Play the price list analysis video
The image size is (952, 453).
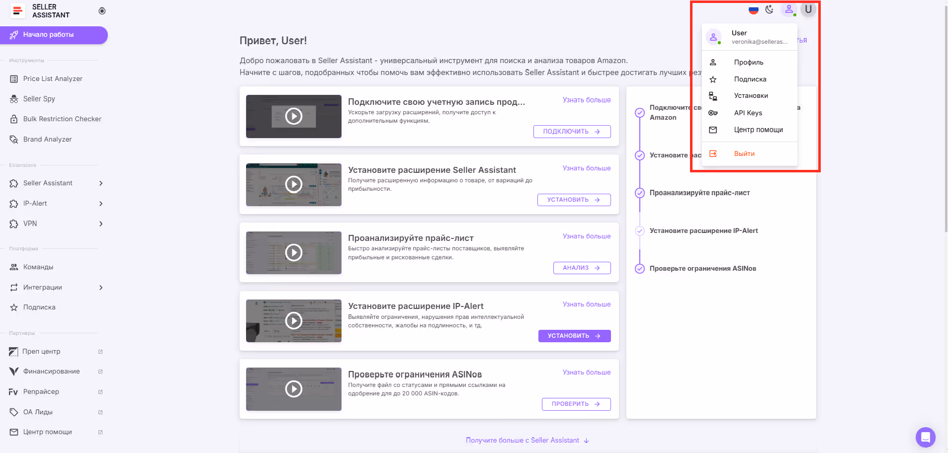point(294,253)
